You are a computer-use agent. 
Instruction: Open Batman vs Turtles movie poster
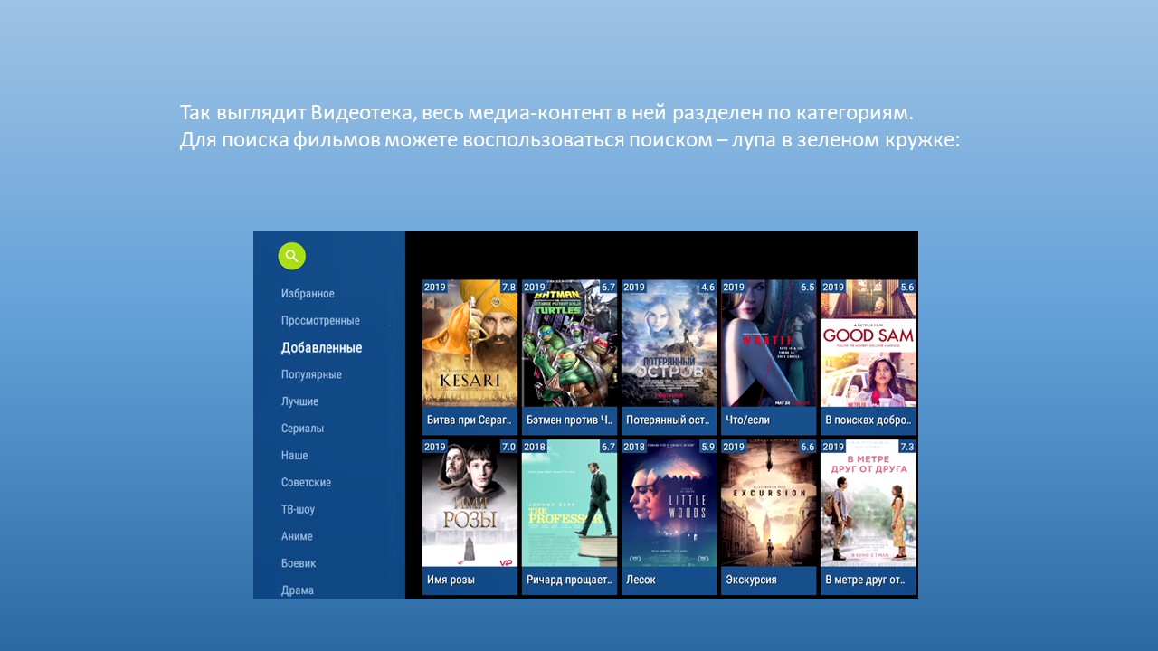[x=569, y=344]
